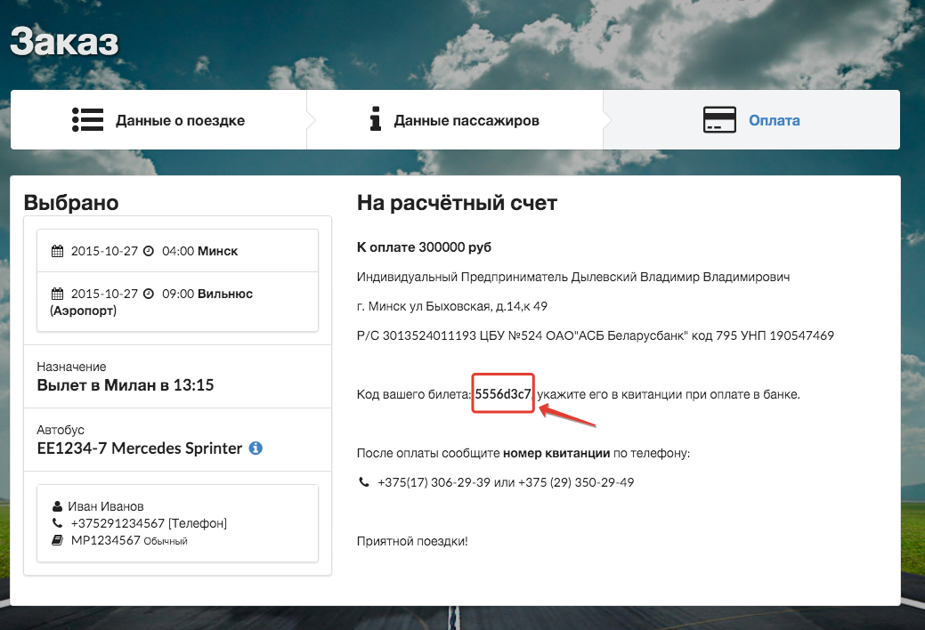Click the list icon beside 'Данные о поездке'
The width and height of the screenshot is (925, 630).
(88, 120)
